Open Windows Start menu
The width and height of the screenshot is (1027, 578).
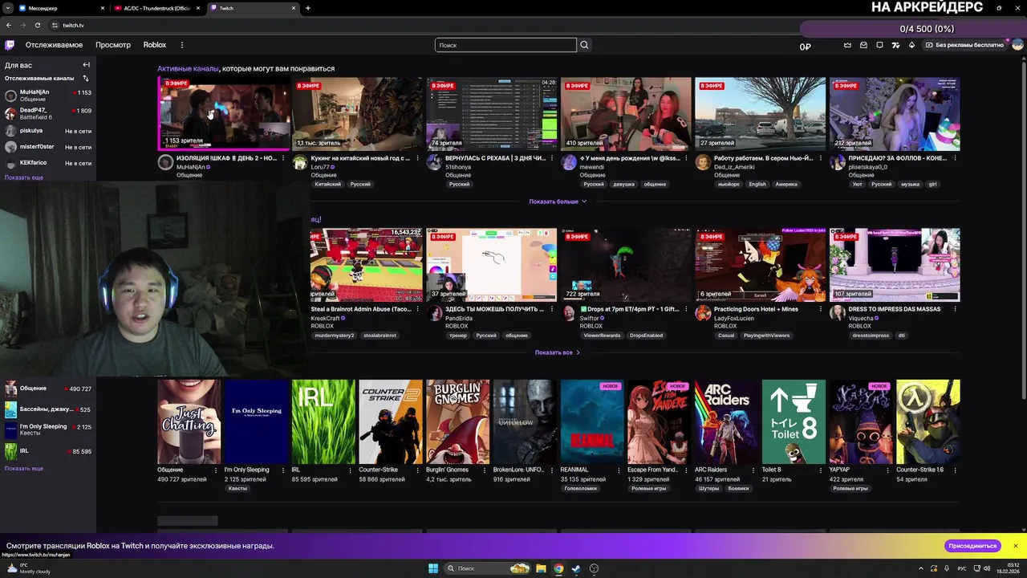click(x=433, y=568)
